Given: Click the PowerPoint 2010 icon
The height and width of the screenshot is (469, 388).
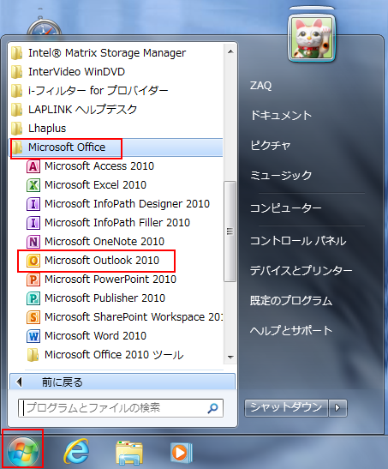Looking at the screenshot, I should pyautogui.click(x=33, y=280).
